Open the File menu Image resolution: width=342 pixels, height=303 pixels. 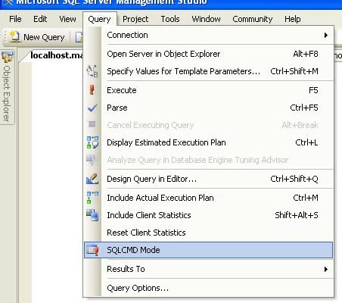click(x=15, y=19)
